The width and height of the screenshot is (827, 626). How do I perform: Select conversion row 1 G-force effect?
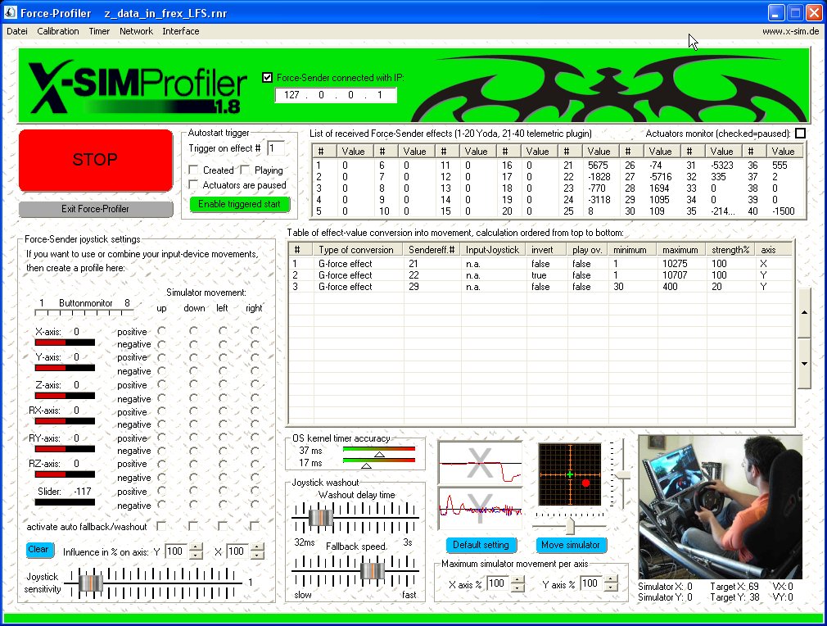click(540, 263)
